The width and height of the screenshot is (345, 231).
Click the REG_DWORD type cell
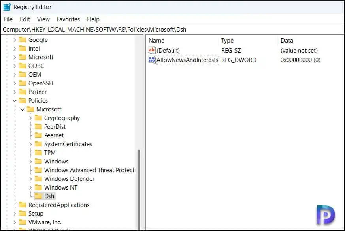click(239, 60)
